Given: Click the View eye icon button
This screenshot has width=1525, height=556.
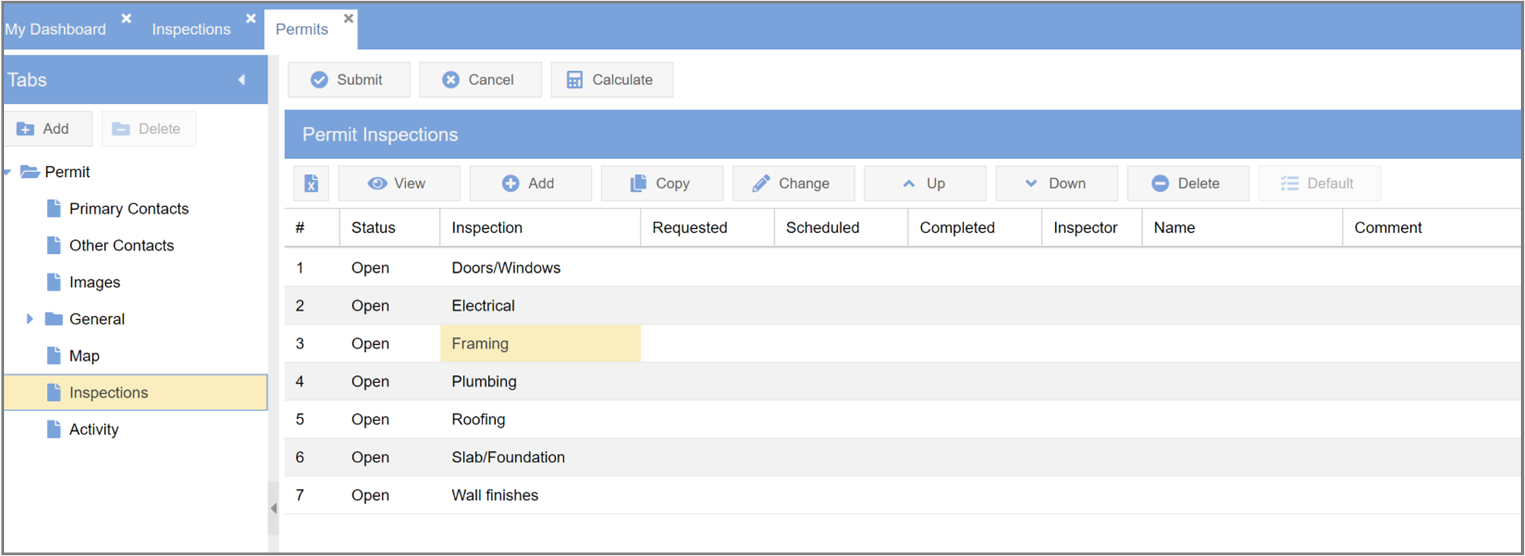Looking at the screenshot, I should click(x=399, y=183).
